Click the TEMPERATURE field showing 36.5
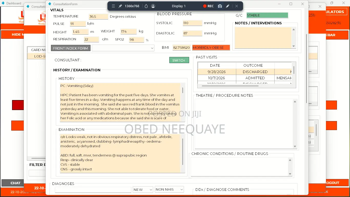 98,16
